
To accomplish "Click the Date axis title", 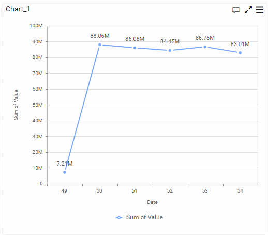I will coord(152,202).
